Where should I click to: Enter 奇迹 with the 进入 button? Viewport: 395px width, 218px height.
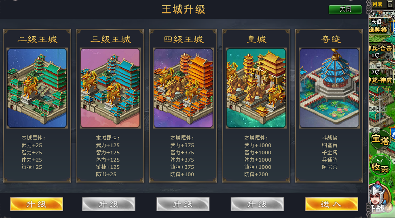click(x=332, y=204)
